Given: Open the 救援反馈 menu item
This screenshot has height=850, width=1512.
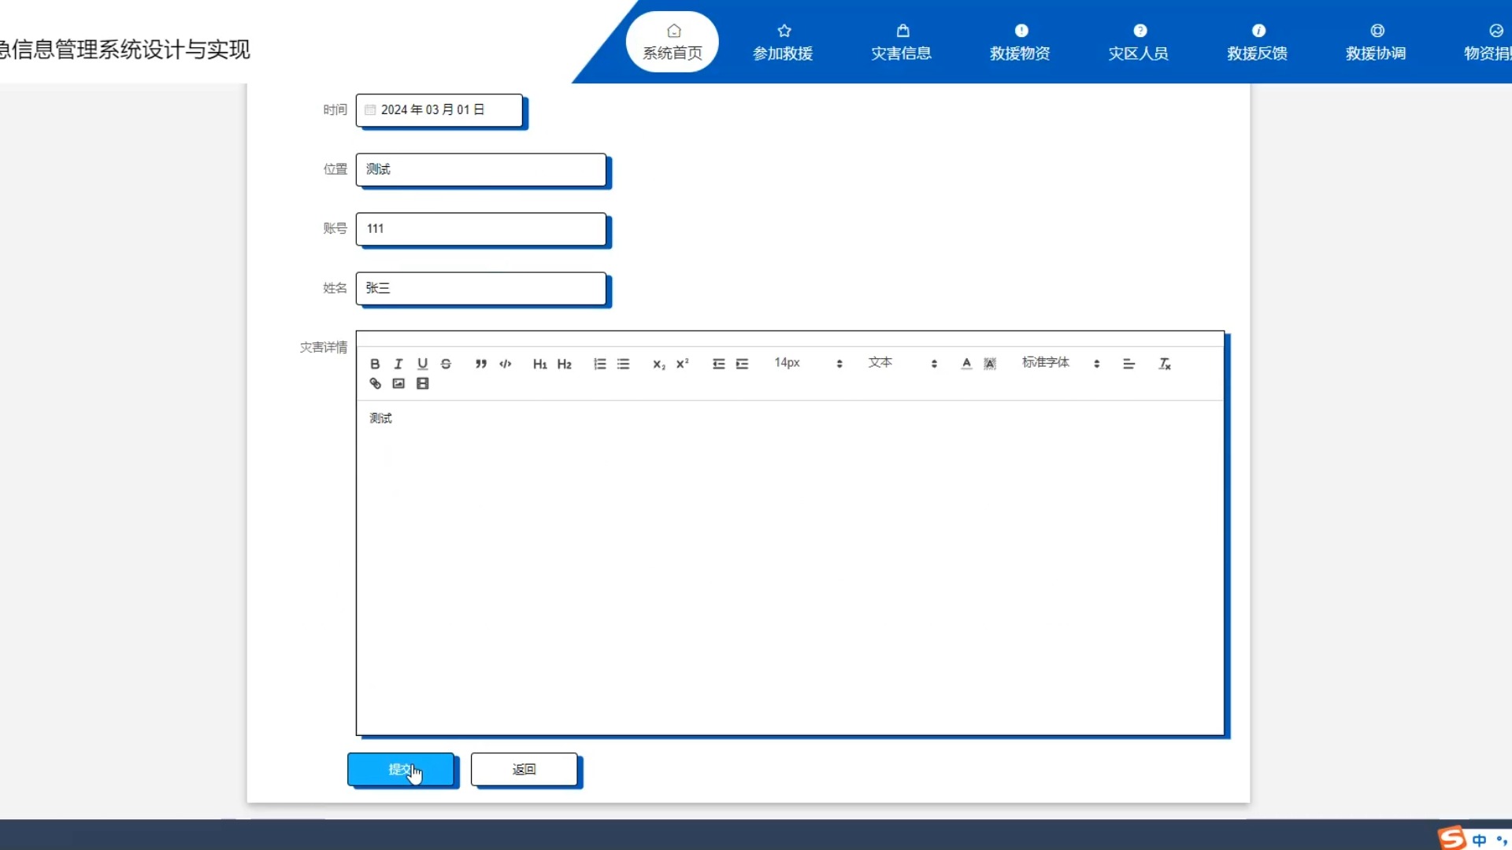Looking at the screenshot, I should (x=1258, y=42).
